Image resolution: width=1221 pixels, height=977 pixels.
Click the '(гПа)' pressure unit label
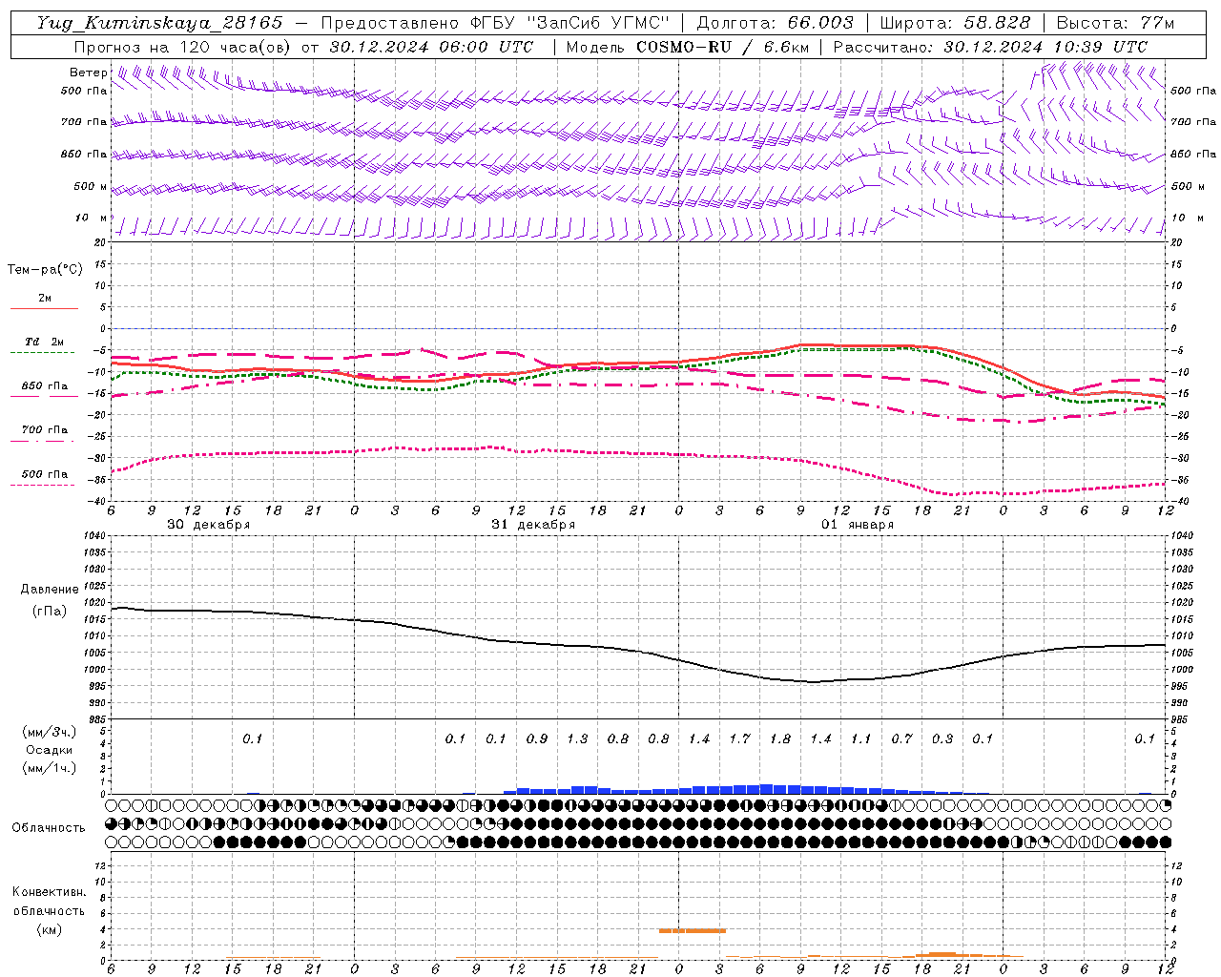(50, 611)
